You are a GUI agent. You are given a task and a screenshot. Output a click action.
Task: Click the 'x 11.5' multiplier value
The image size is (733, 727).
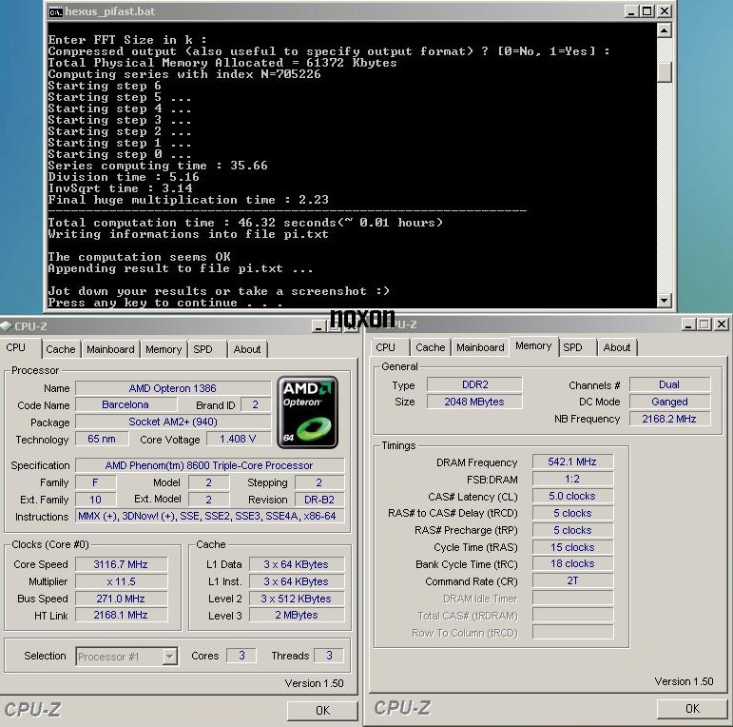click(x=121, y=581)
